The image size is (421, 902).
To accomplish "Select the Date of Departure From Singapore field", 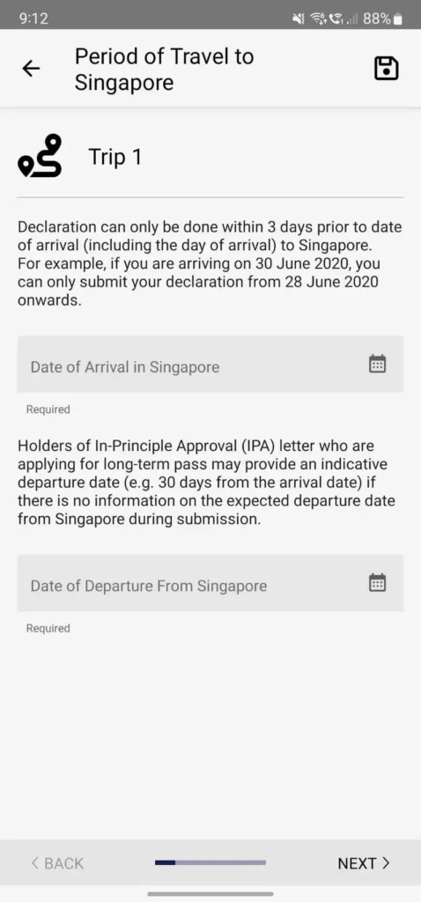I will point(210,583).
